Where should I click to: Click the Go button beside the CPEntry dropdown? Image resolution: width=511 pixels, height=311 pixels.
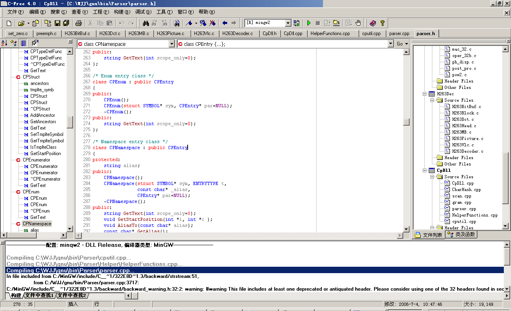[400, 44]
